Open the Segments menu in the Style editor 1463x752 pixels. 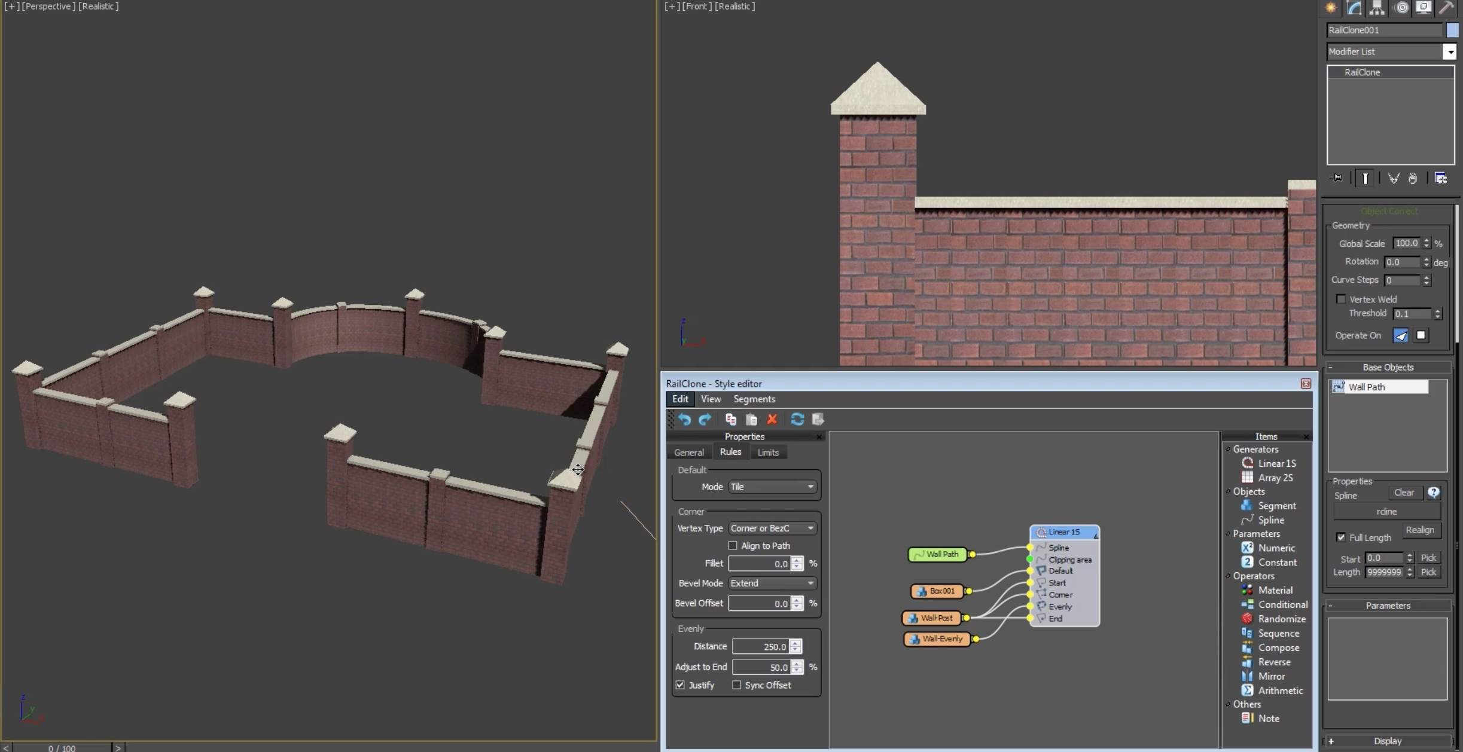754,399
